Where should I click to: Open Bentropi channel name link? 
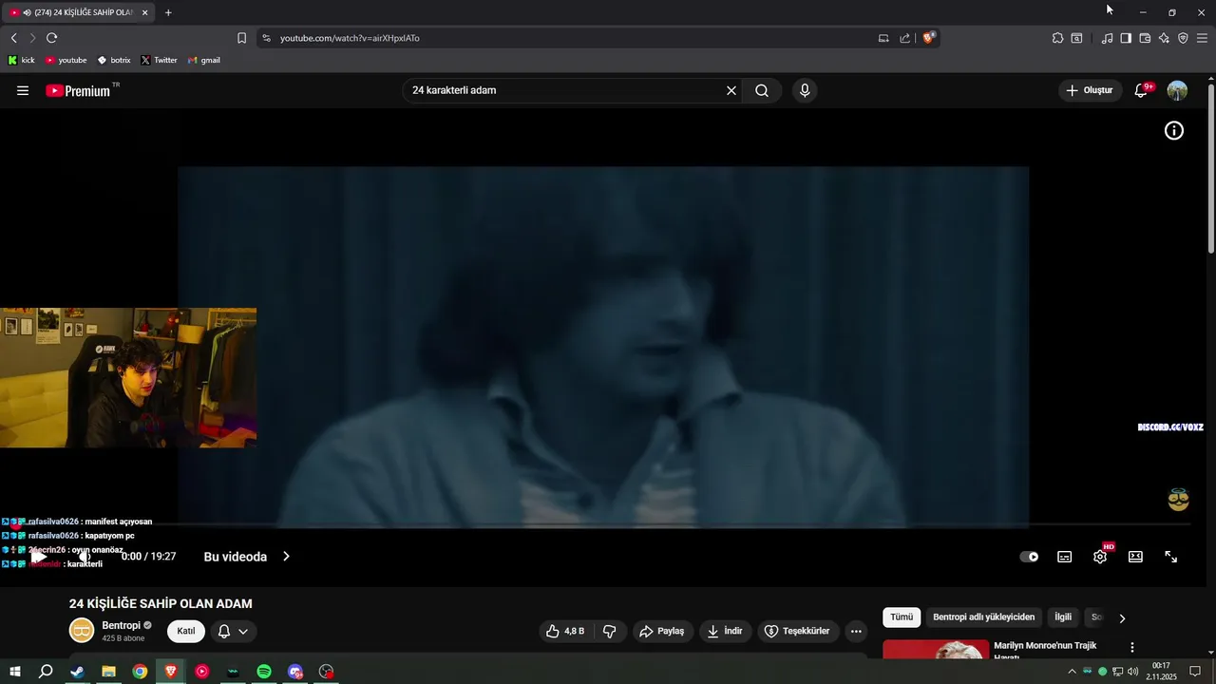coord(121,625)
